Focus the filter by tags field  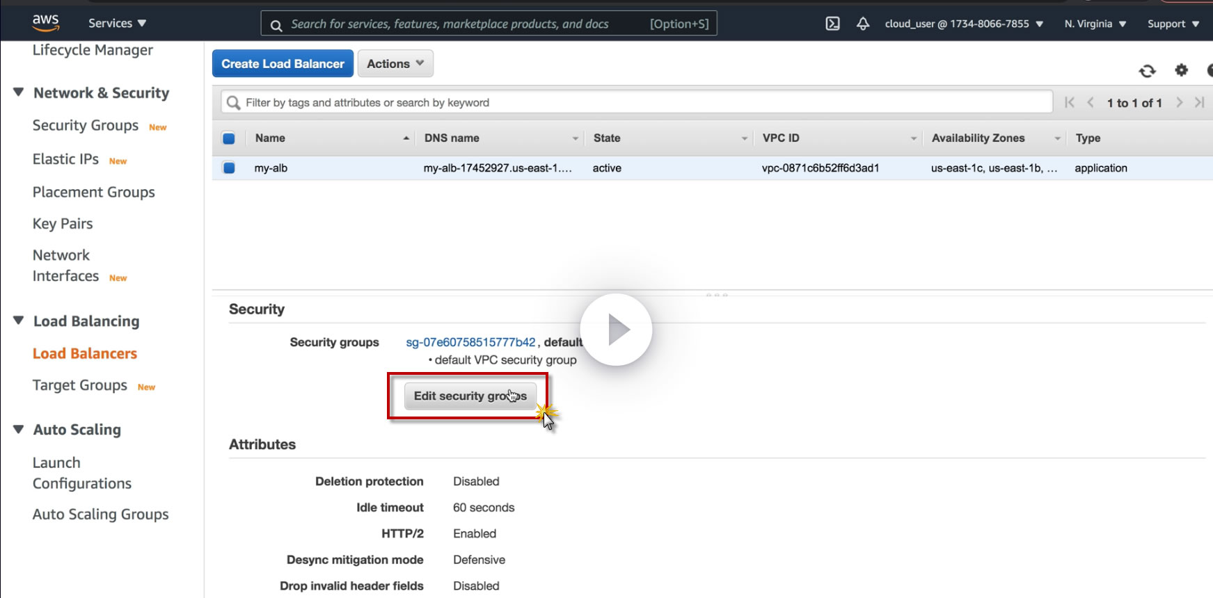636,103
